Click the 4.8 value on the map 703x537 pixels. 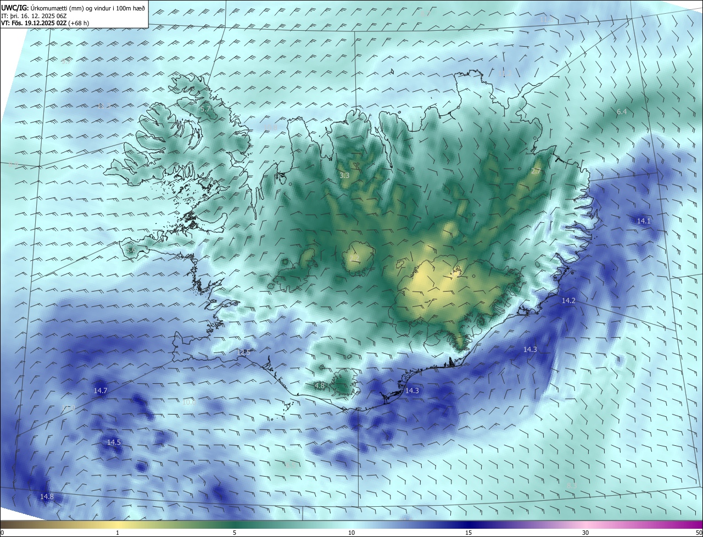320,385
